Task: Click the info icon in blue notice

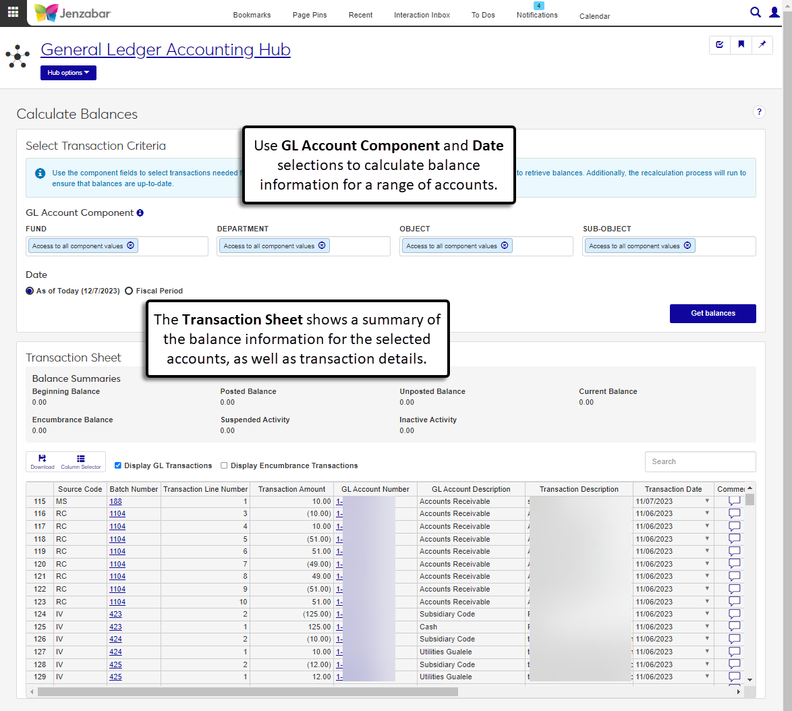Action: (40, 173)
